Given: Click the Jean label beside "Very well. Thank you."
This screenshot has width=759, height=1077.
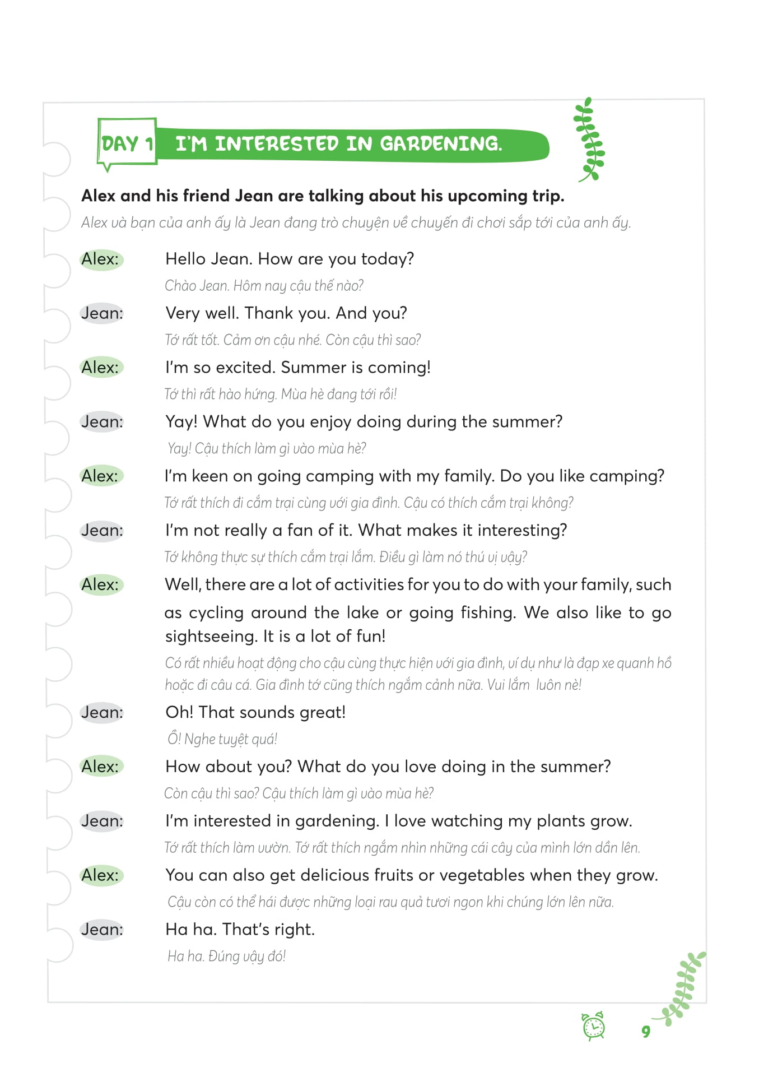Looking at the screenshot, I should click(x=101, y=313).
